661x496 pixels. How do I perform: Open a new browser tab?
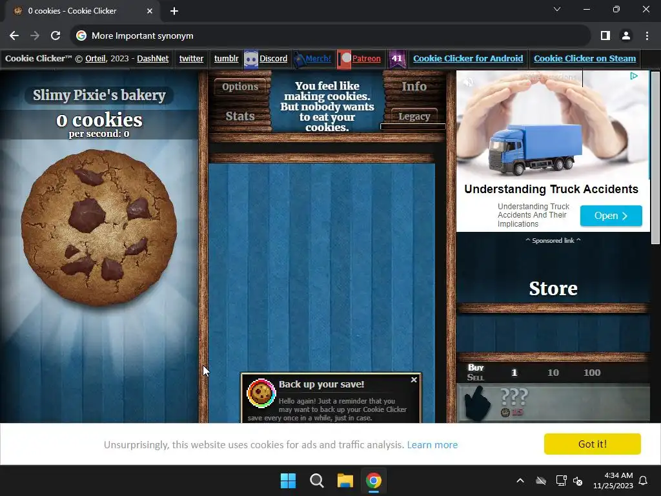click(174, 11)
